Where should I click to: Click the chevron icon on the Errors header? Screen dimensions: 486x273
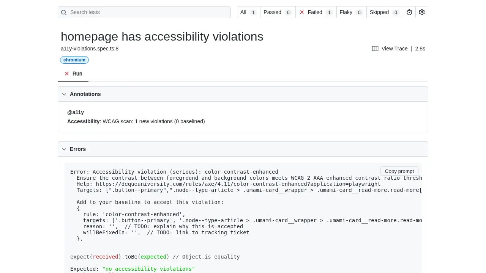pyautogui.click(x=64, y=149)
